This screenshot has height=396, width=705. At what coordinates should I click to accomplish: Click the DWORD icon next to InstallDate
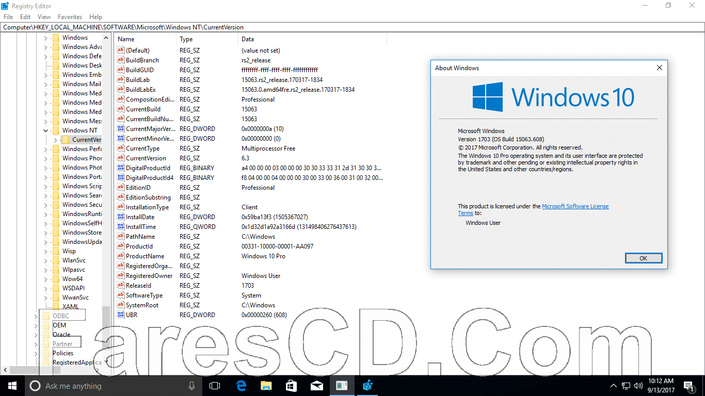[121, 217]
